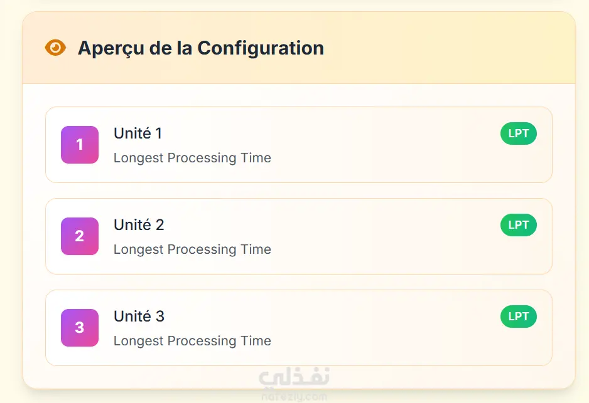Click the purple number 3 badge
The height and width of the screenshot is (403, 589).
80,328
